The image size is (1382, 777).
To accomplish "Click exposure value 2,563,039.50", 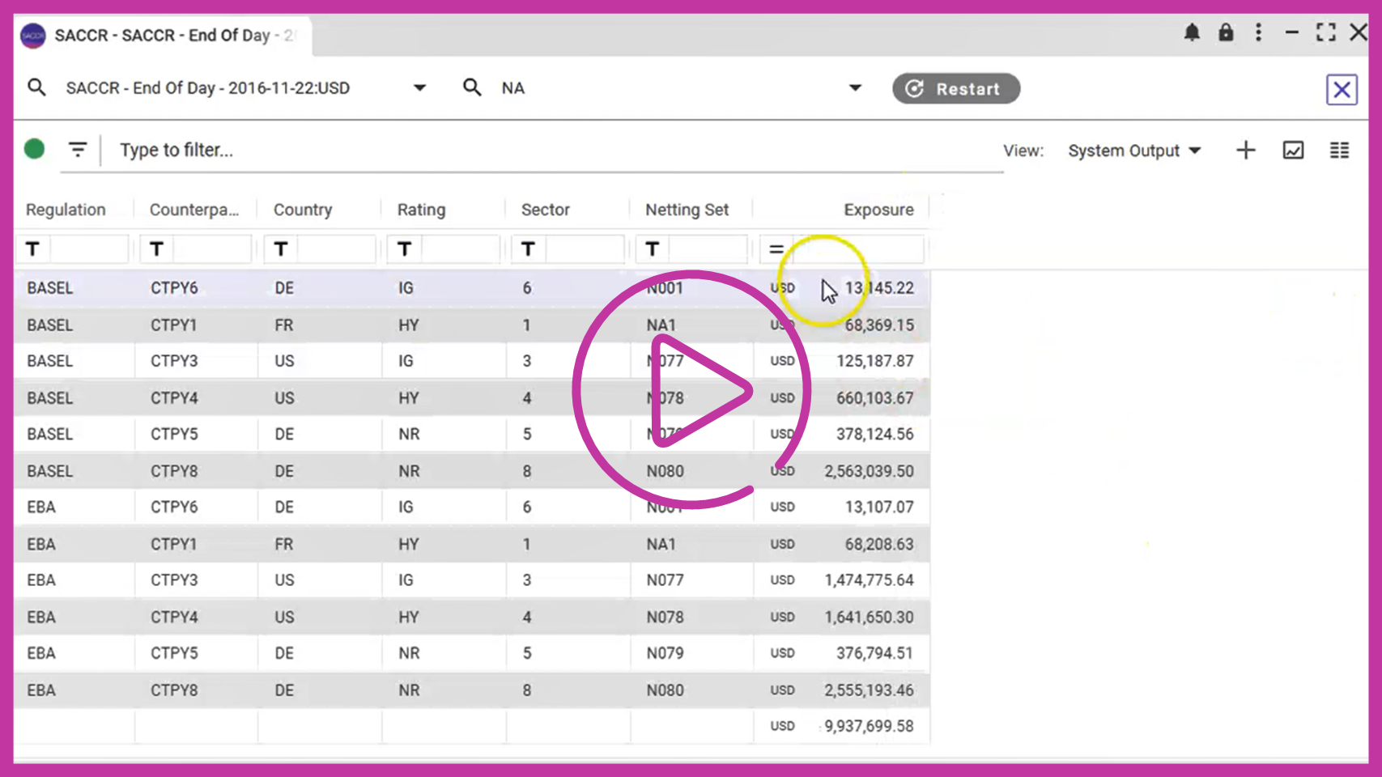I will coord(869,471).
